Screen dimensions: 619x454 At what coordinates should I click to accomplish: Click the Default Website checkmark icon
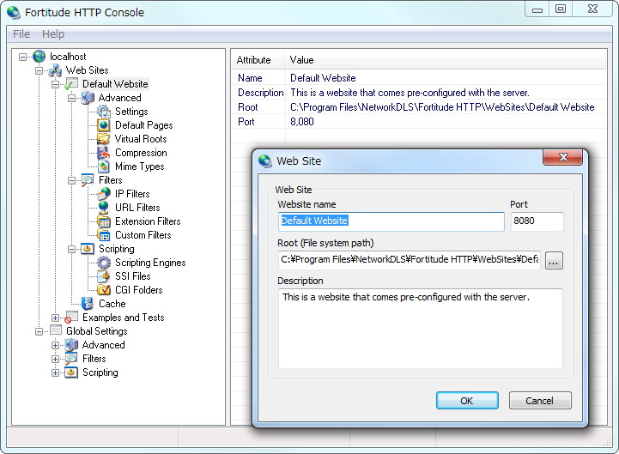71,84
